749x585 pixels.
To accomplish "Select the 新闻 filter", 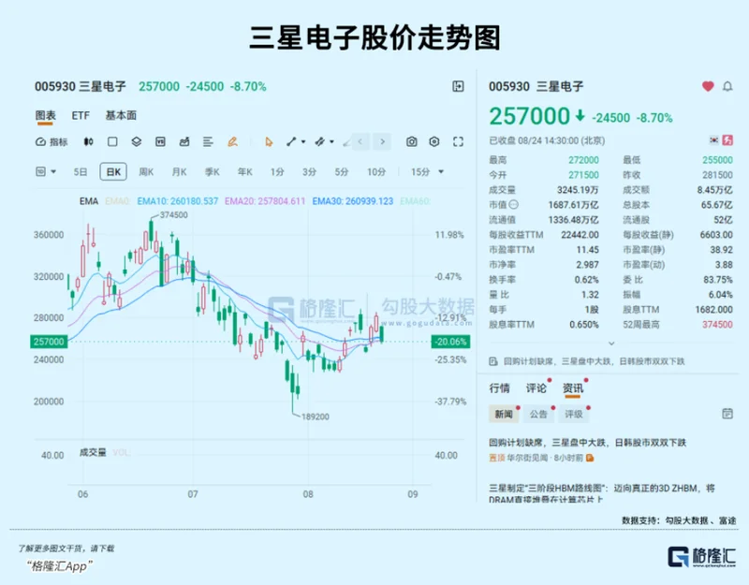I will coord(504,414).
